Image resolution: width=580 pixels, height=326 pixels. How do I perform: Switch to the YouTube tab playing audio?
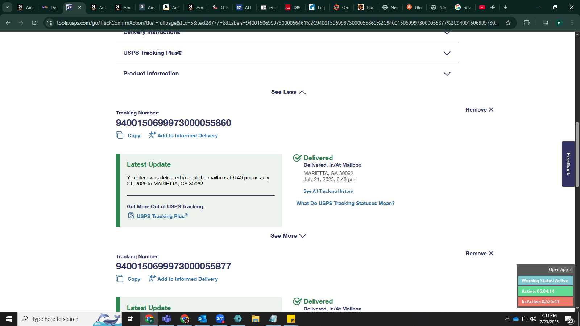[487, 7]
